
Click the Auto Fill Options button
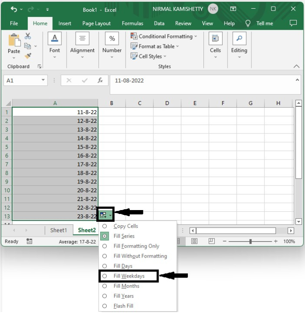click(x=105, y=215)
